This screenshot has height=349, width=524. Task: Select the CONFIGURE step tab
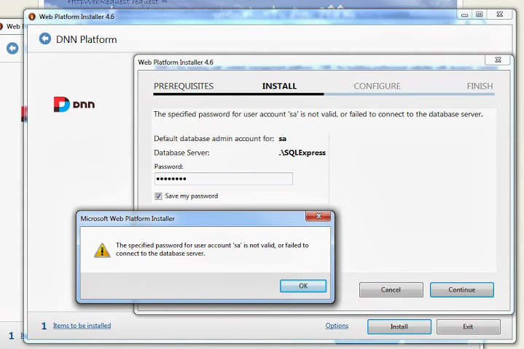coord(377,87)
